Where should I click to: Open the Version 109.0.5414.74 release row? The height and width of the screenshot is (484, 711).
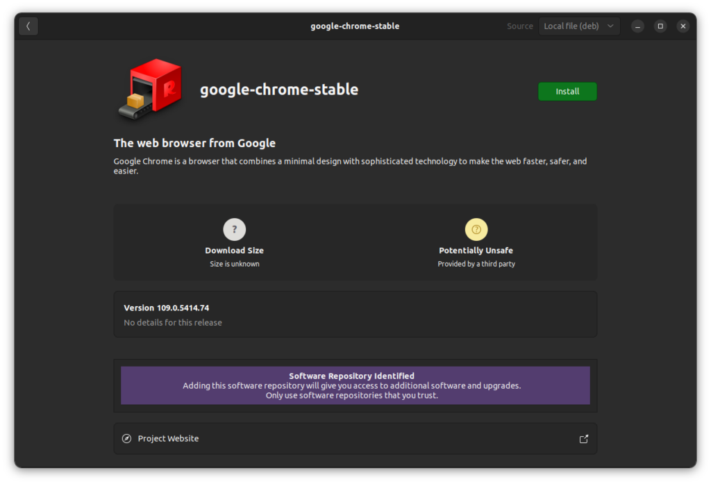(355, 315)
